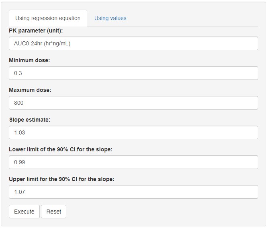Click into the Minimum dose input
This screenshot has height=228, width=267.
pyautogui.click(x=133, y=73)
